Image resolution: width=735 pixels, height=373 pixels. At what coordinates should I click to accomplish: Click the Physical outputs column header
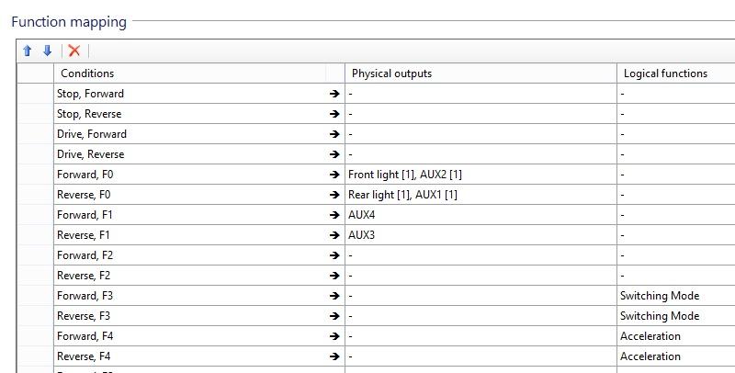(x=481, y=73)
